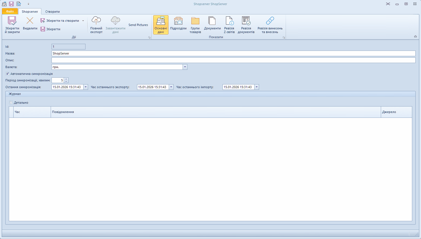This screenshot has height=239, width=421.
Task: Switch to the 'Створити' ribbon tab
Action: pos(52,12)
